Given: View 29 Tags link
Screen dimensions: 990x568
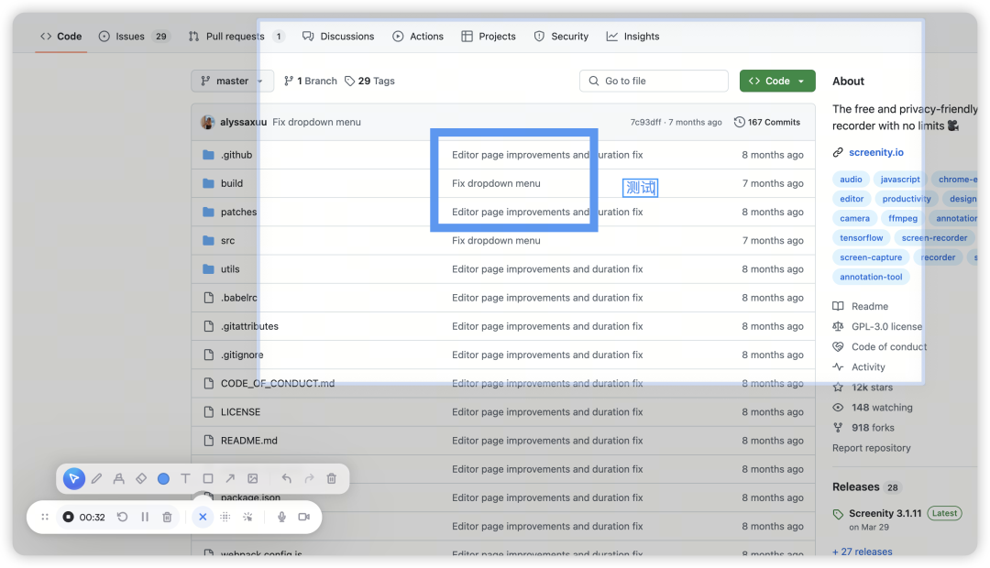Looking at the screenshot, I should click(x=370, y=81).
